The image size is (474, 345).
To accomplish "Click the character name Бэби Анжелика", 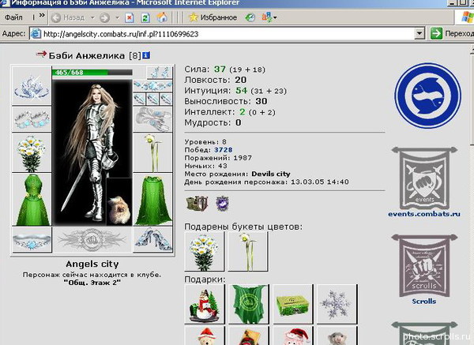I will pos(87,56).
